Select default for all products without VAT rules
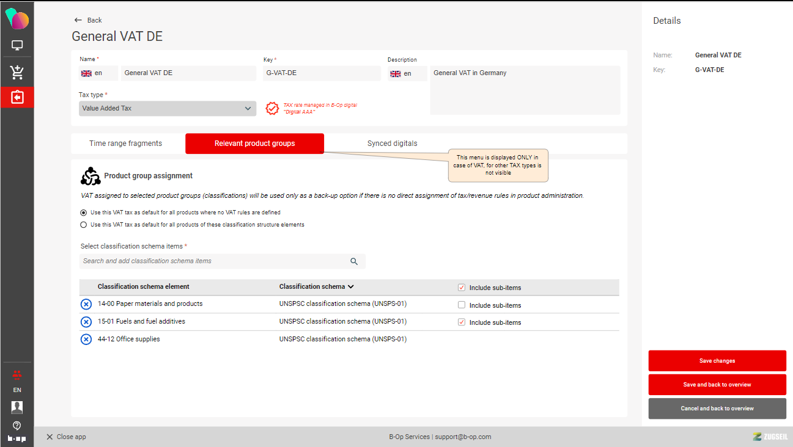 84,213
